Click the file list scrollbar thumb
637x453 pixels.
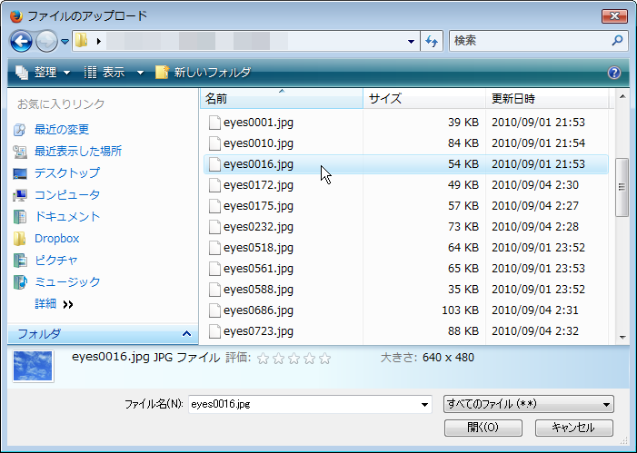[622, 187]
